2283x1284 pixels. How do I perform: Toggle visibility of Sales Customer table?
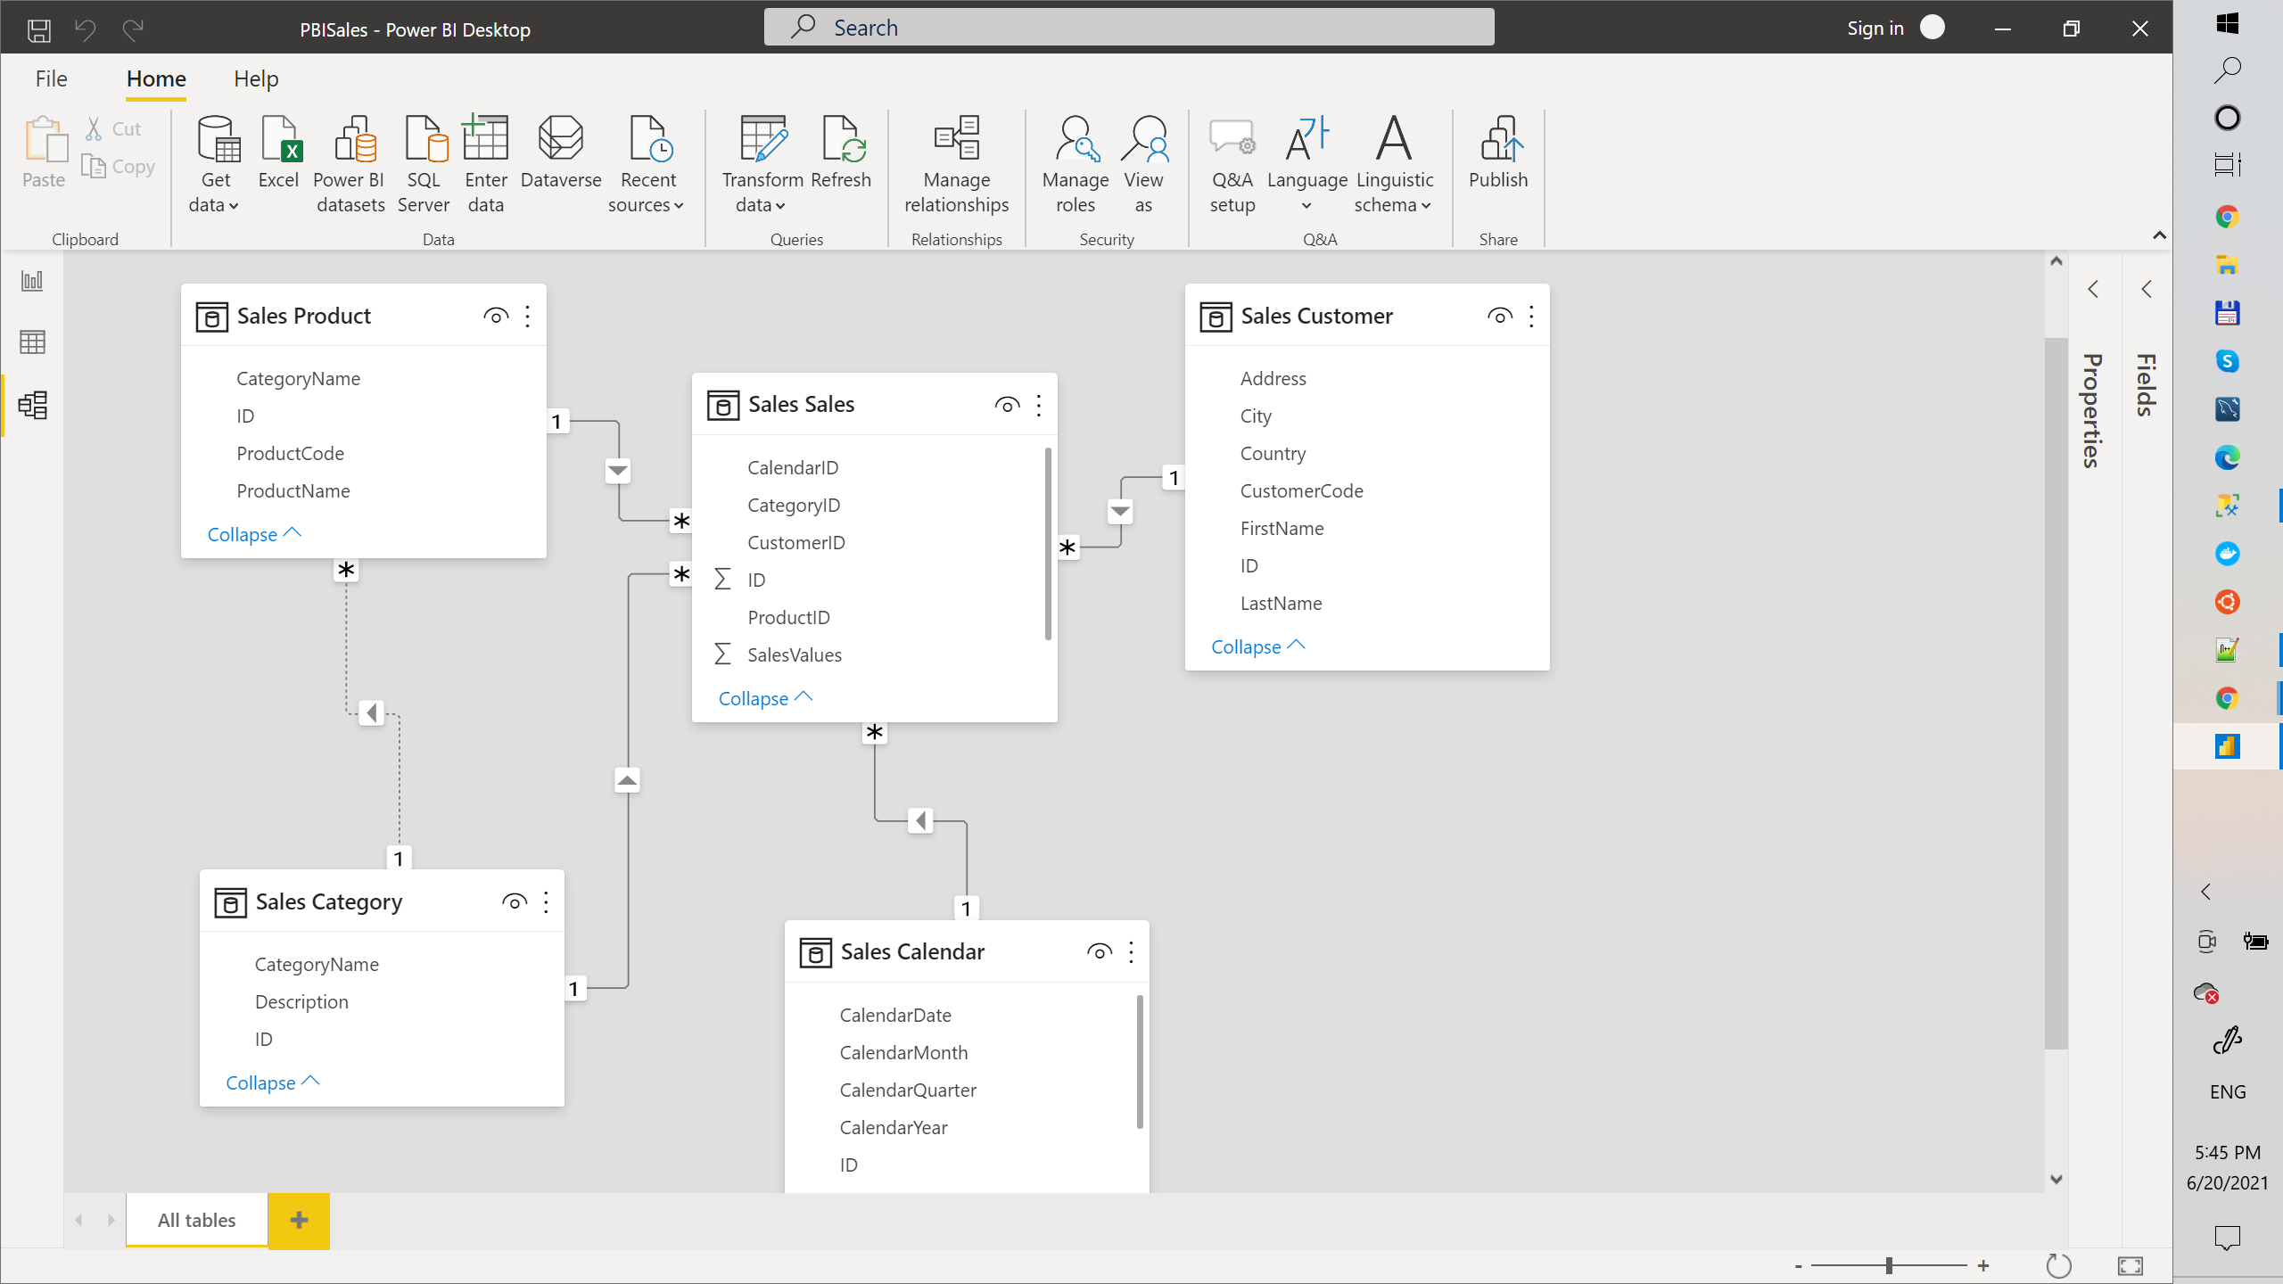click(1499, 316)
